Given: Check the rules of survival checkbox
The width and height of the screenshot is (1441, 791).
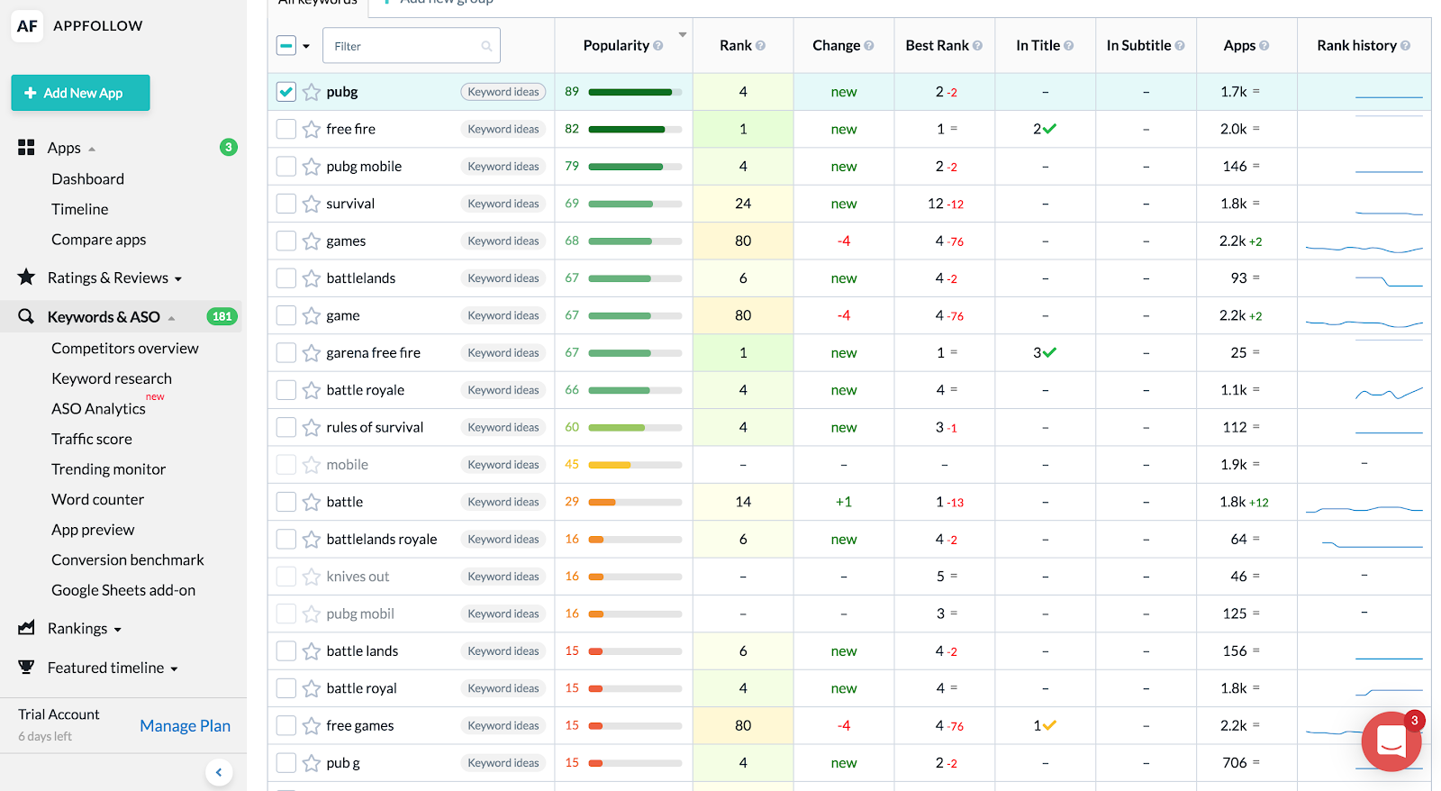Looking at the screenshot, I should click(x=286, y=428).
